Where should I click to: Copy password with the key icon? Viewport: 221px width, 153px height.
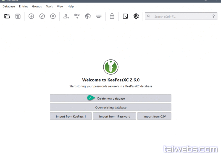77,16
